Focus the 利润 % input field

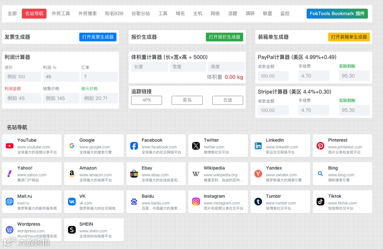click(61, 77)
